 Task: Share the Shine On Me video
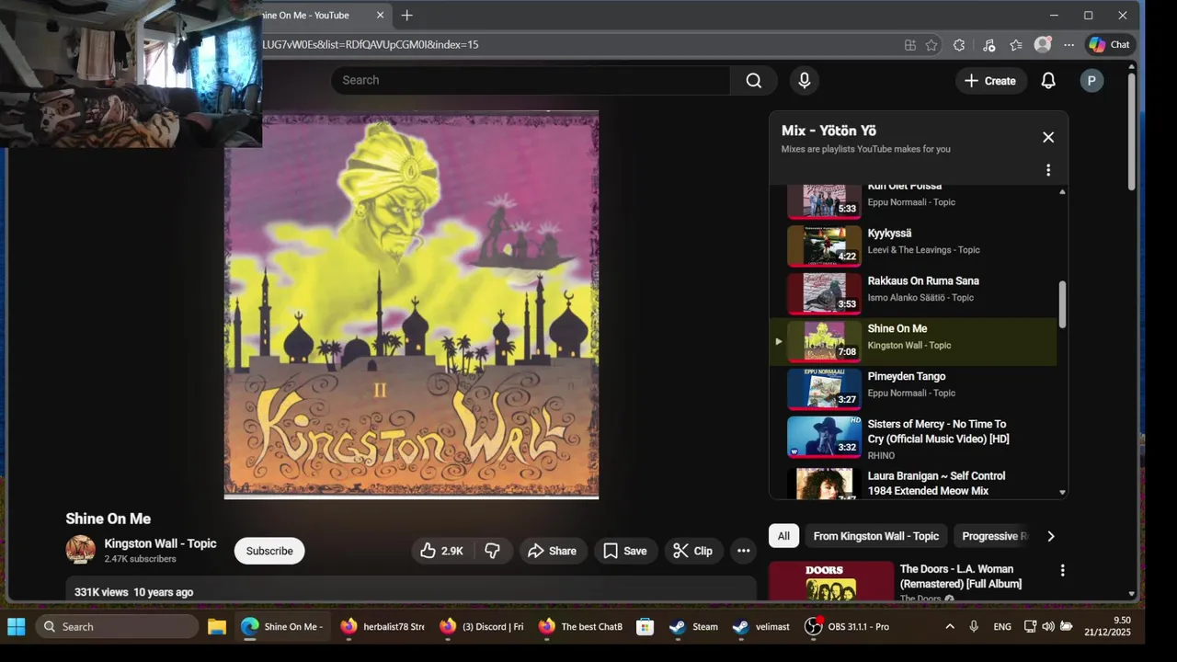click(x=553, y=551)
